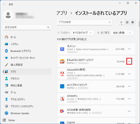Click the ATOK(PC) app name

72,96
